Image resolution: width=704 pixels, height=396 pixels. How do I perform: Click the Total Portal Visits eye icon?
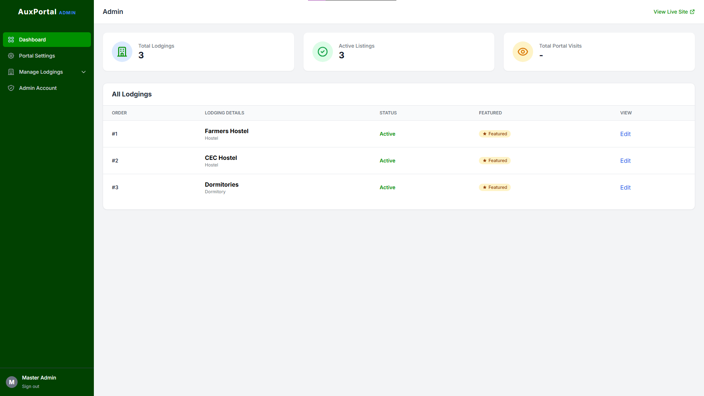pyautogui.click(x=523, y=52)
